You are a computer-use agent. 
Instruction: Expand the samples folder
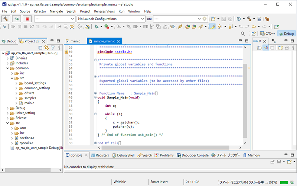(16, 98)
